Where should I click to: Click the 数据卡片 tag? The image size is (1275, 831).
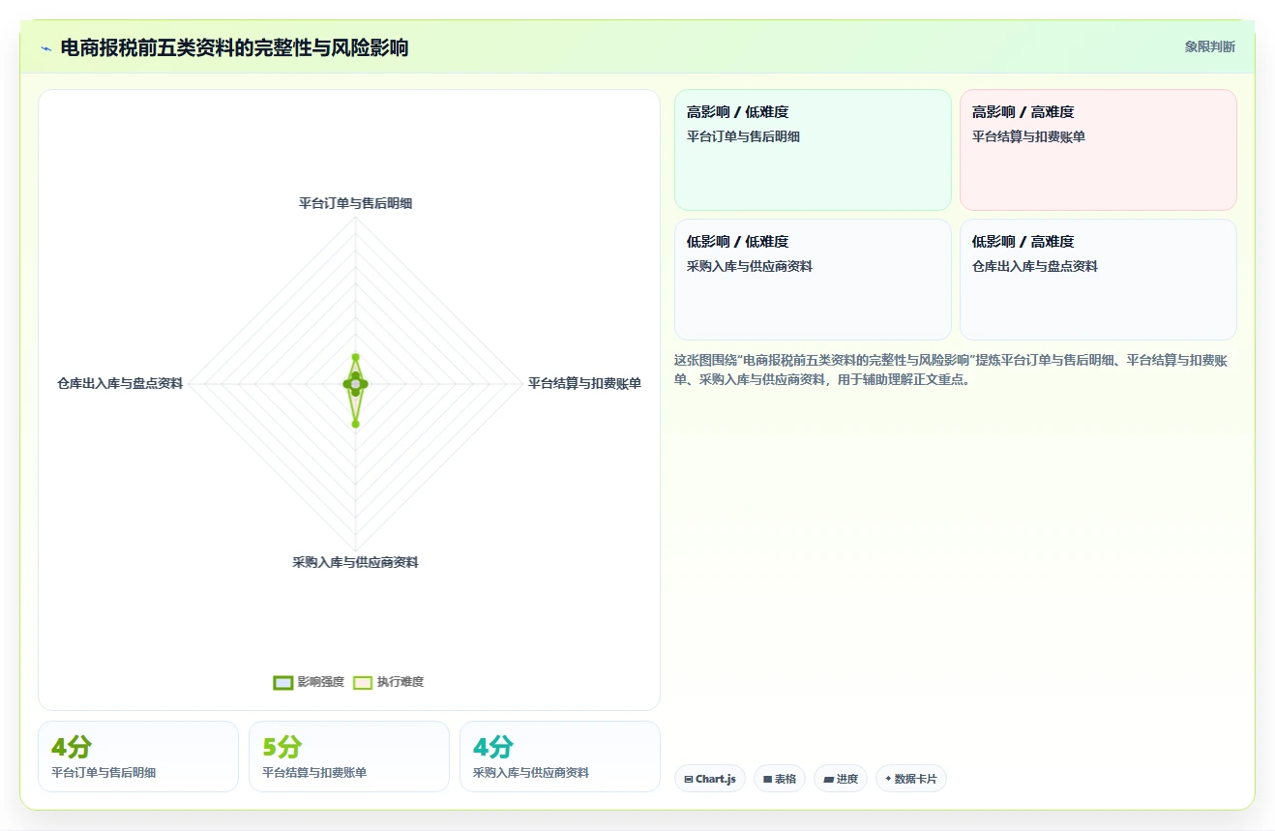point(911,779)
